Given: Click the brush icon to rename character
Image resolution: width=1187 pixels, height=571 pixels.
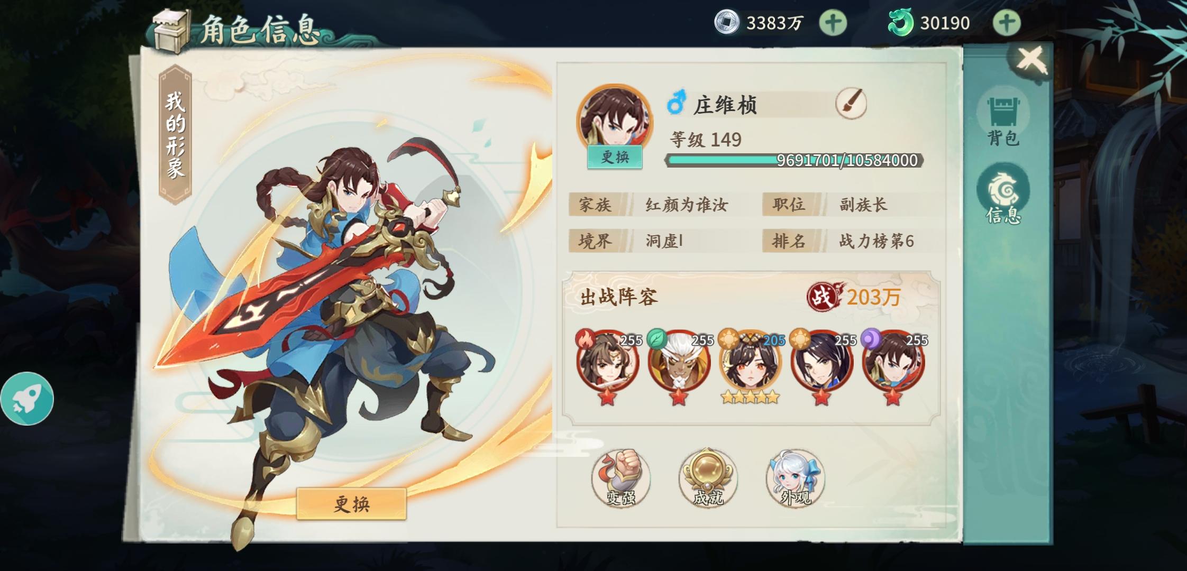Looking at the screenshot, I should click(x=851, y=103).
